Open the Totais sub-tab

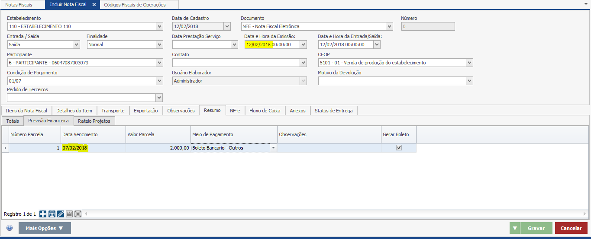click(13, 121)
